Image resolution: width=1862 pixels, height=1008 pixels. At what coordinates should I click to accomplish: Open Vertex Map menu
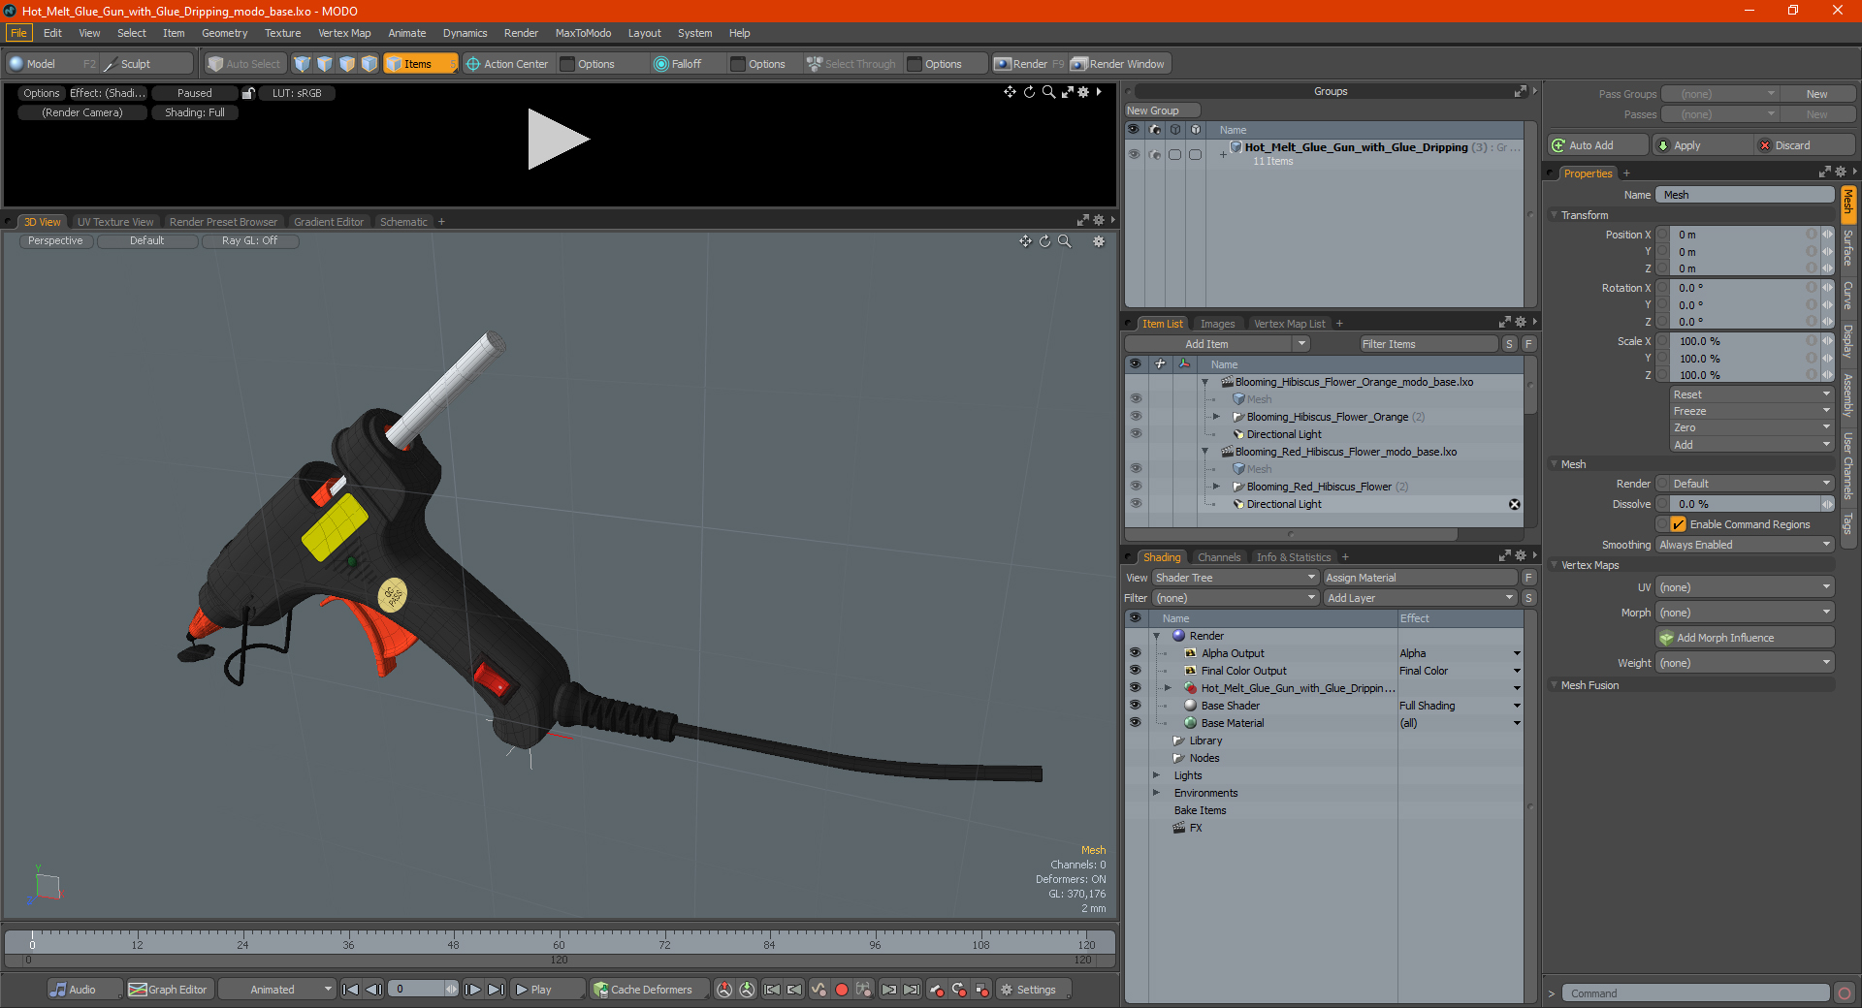pyautogui.click(x=344, y=33)
